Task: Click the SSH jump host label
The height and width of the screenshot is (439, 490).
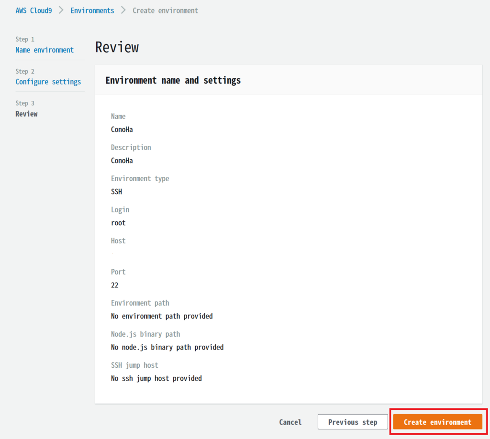Action: [x=134, y=365]
